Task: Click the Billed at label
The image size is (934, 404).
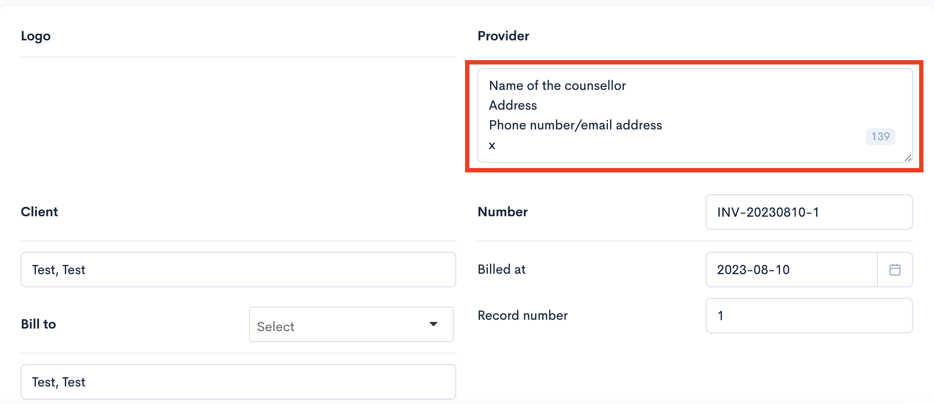Action: click(x=501, y=269)
